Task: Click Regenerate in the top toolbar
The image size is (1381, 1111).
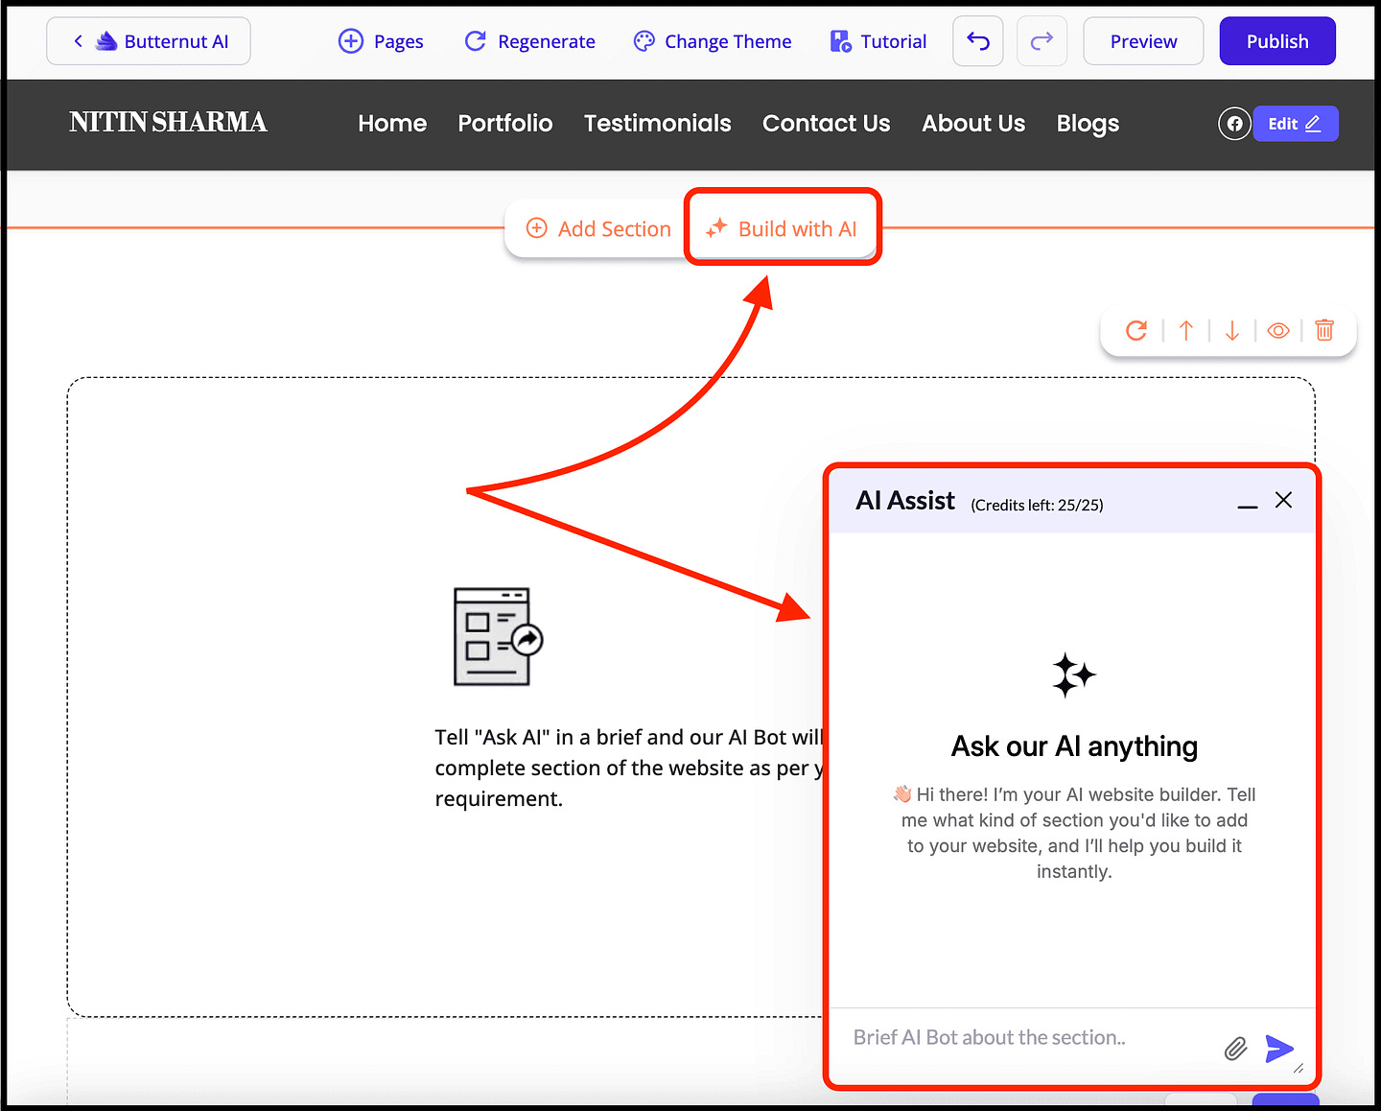Action: pyautogui.click(x=529, y=41)
